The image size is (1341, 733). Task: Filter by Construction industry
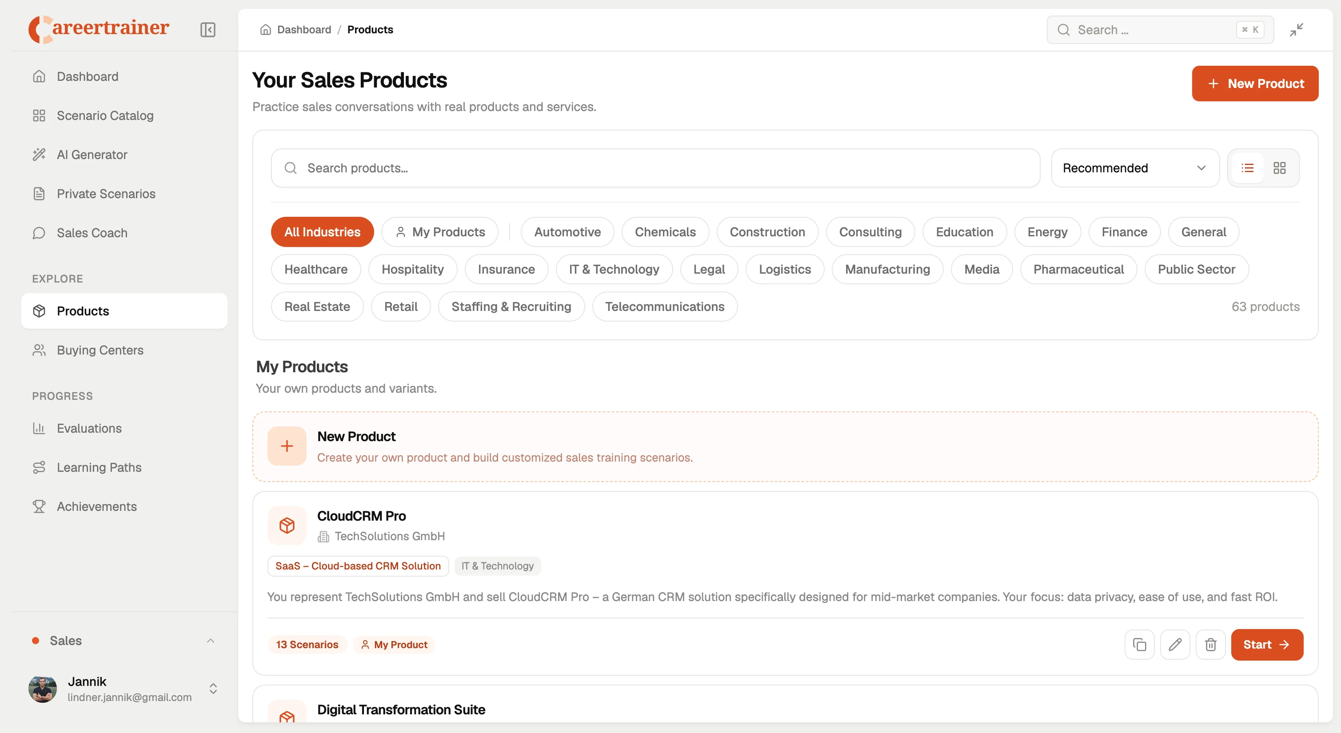coord(767,231)
